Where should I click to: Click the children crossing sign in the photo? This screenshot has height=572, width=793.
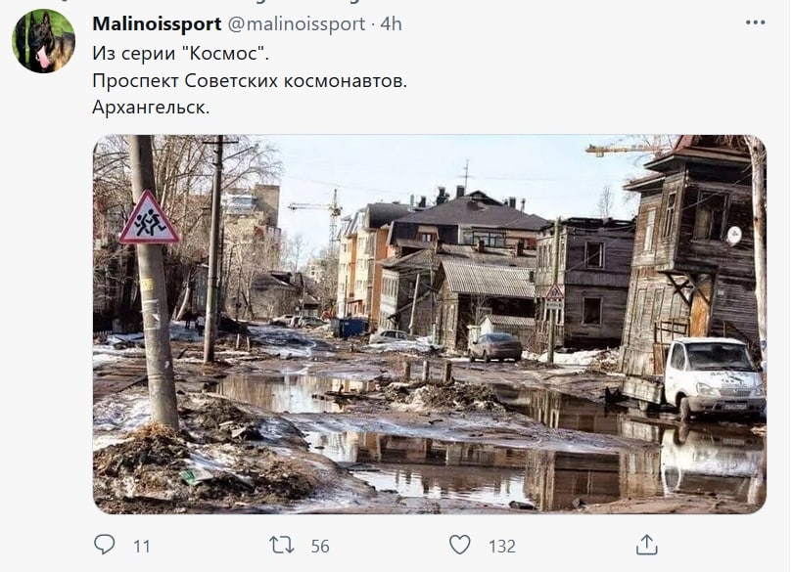click(149, 218)
